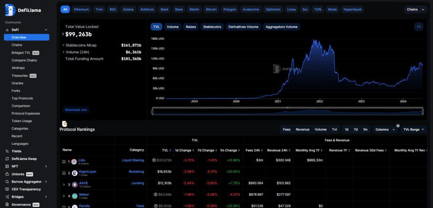Select the Ethereum chain tab

(82, 9)
